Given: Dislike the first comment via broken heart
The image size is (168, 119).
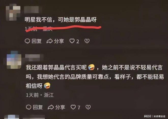Looking at the screenshot, I should pos(87,41).
